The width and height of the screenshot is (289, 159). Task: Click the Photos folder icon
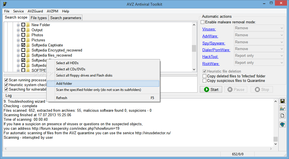pyautogui.click(x=28, y=35)
